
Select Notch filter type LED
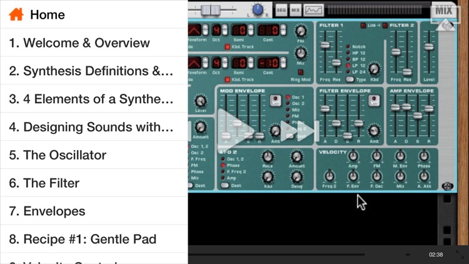[x=348, y=47]
